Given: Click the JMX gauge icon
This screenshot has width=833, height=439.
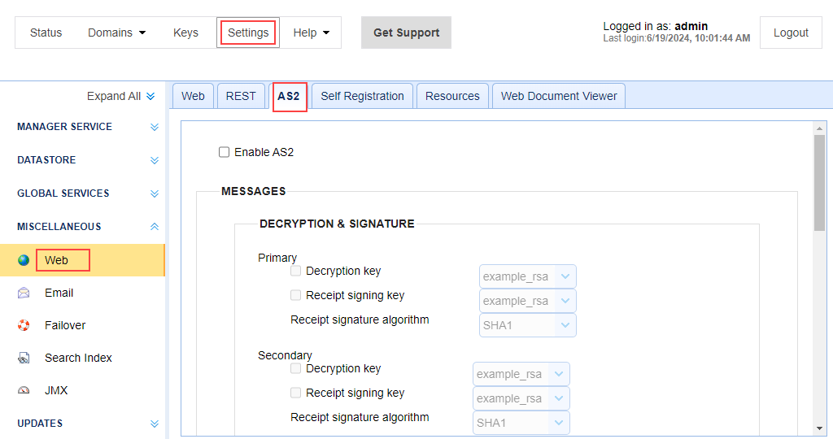Looking at the screenshot, I should point(24,390).
